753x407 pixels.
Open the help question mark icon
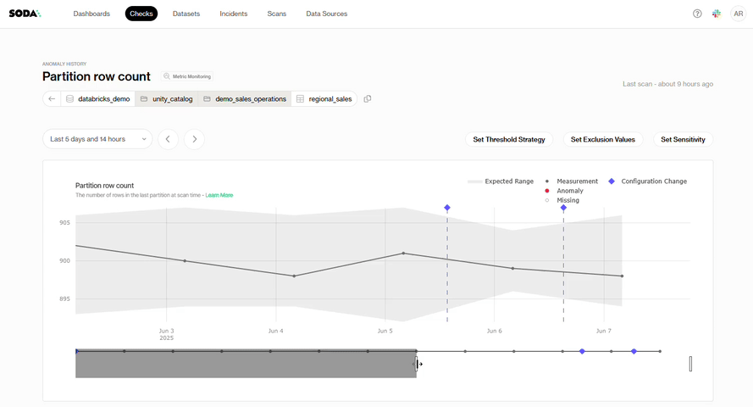point(697,14)
